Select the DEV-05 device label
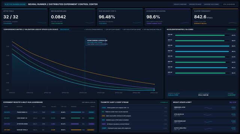240x134 pixels. click(170, 61)
